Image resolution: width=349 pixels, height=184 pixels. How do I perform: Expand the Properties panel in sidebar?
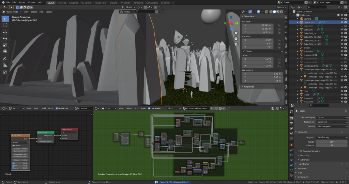[x=249, y=87]
